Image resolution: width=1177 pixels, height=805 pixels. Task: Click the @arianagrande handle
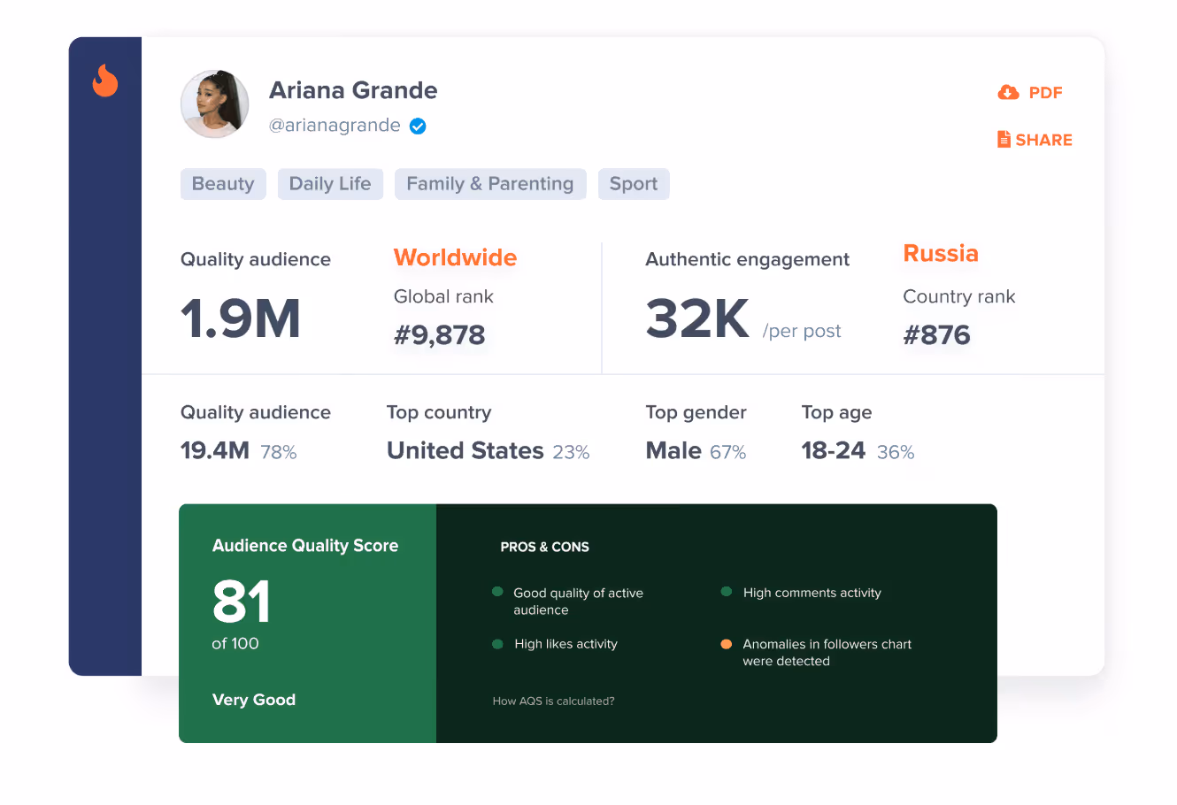(335, 126)
